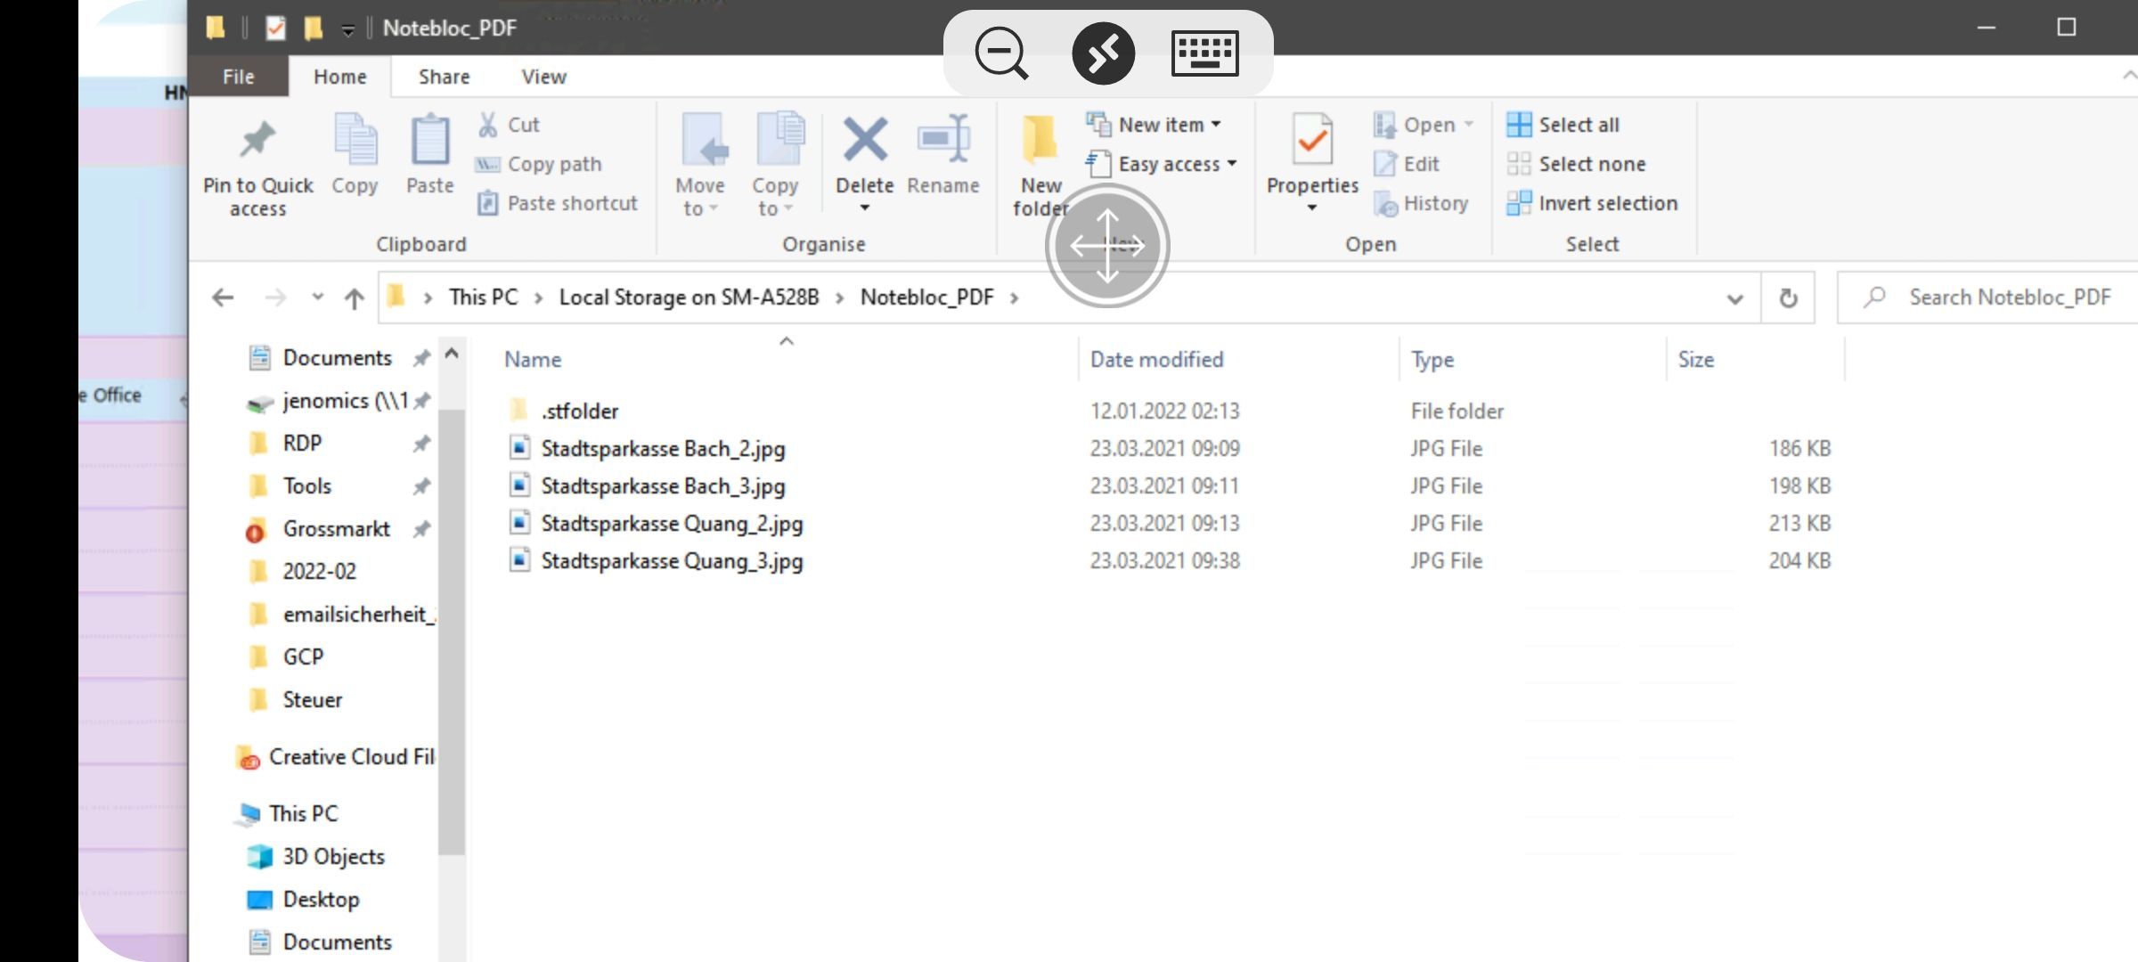Click the Rename icon

coord(943,139)
